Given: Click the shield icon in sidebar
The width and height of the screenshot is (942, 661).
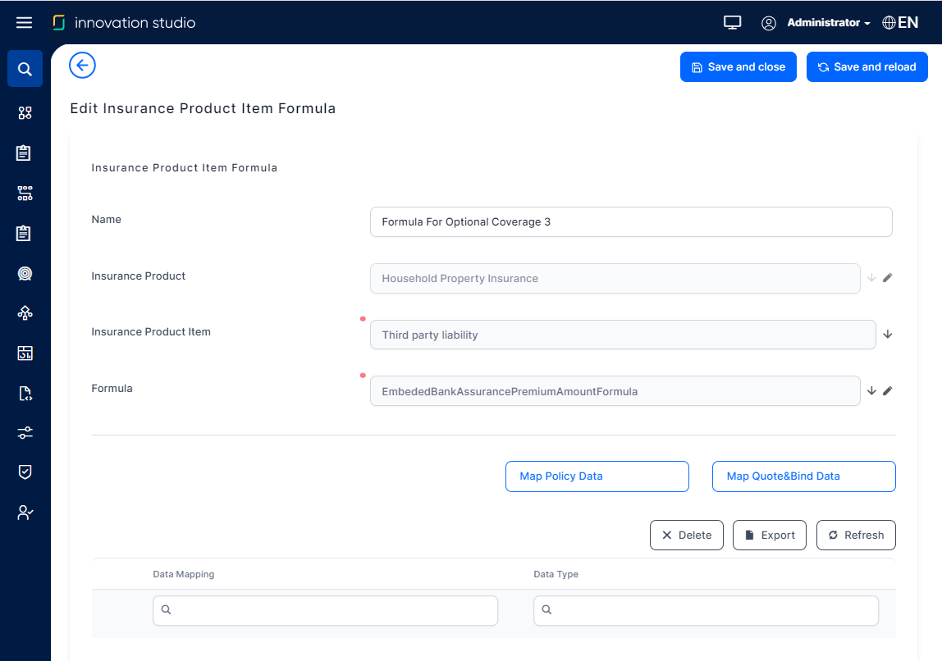Looking at the screenshot, I should click(25, 472).
